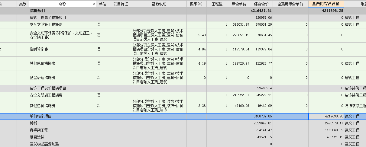Click the 工程量 cell of 临时设施费 row
Viewport: 366px width, 147px height.
(x=217, y=50)
